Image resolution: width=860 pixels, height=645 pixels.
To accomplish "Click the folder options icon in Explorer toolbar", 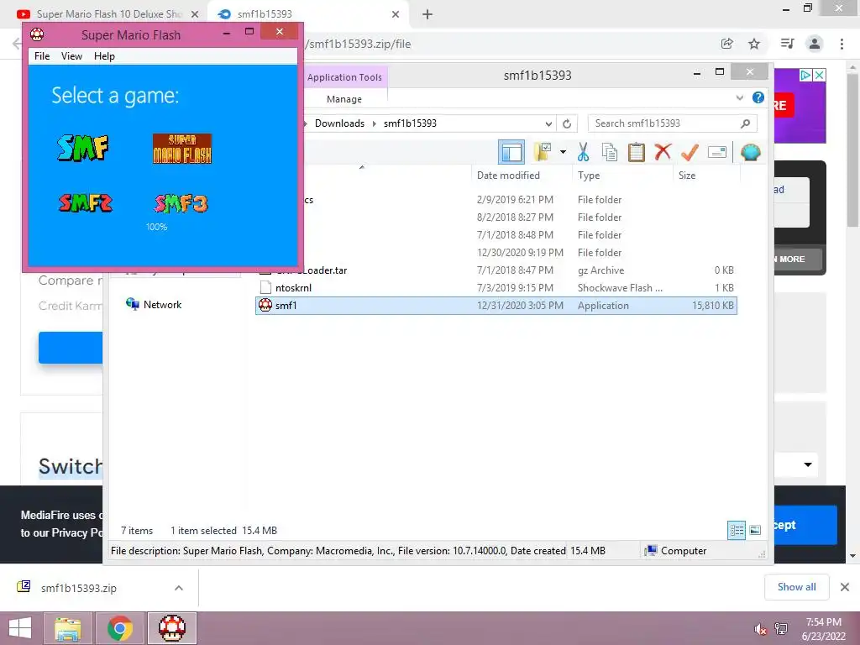I will point(542,152).
